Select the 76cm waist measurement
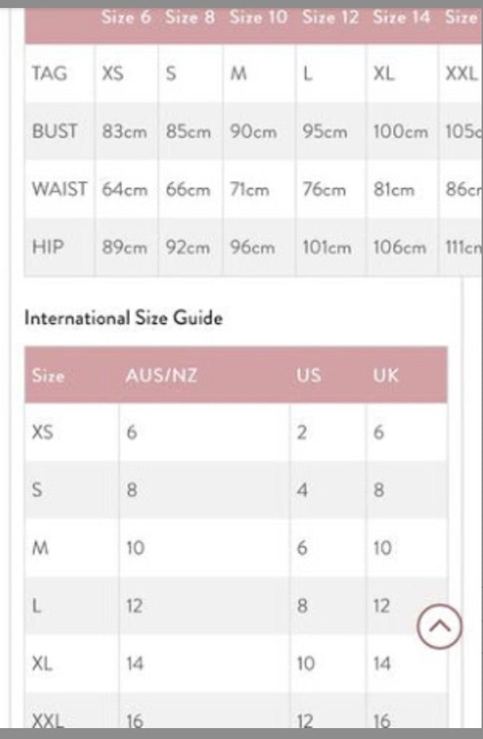This screenshot has width=483, height=739. [324, 190]
